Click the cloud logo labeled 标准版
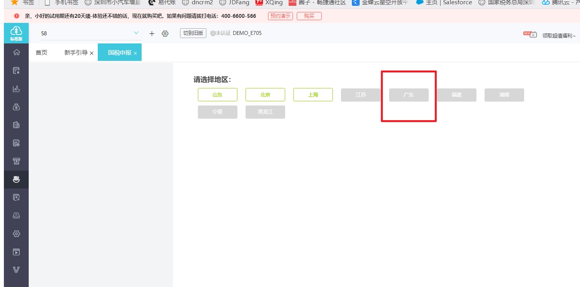The image size is (580, 287). coord(16,33)
